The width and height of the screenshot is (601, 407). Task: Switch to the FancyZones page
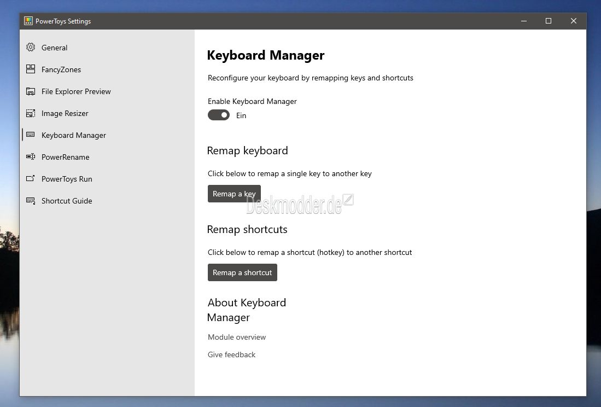pyautogui.click(x=107, y=69)
